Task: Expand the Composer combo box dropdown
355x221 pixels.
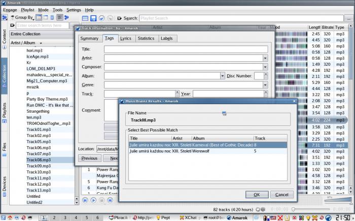Action: pos(265,67)
